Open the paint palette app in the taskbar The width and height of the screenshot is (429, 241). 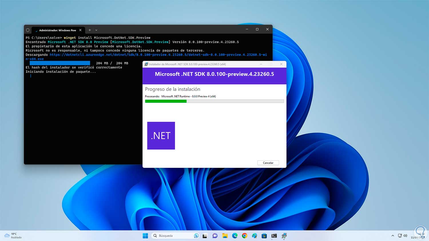click(x=255, y=236)
